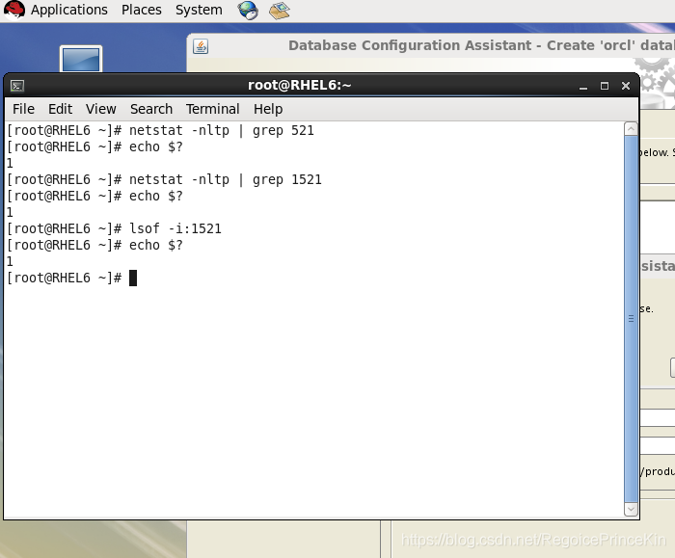Screen dimensions: 675x558
Task: Click the terminal scrollbar down arrow
Action: 631,509
